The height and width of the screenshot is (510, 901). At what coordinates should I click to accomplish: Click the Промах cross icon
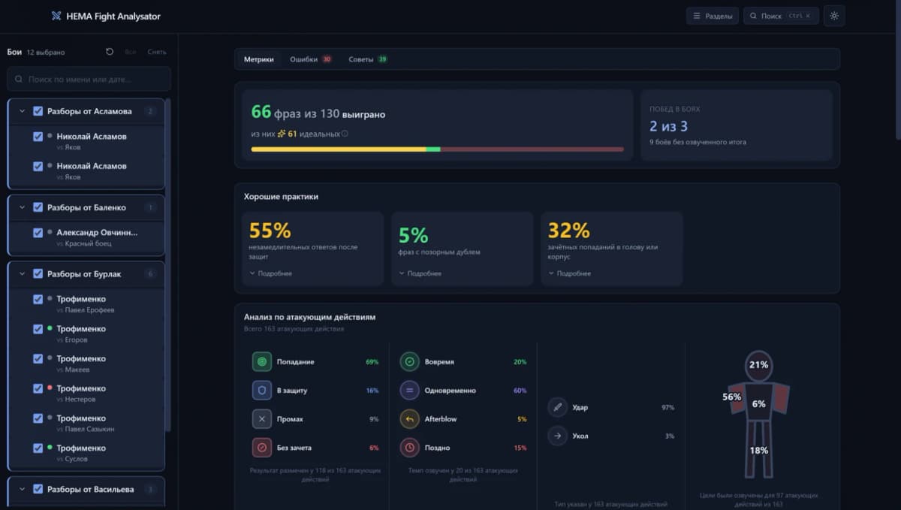point(262,419)
